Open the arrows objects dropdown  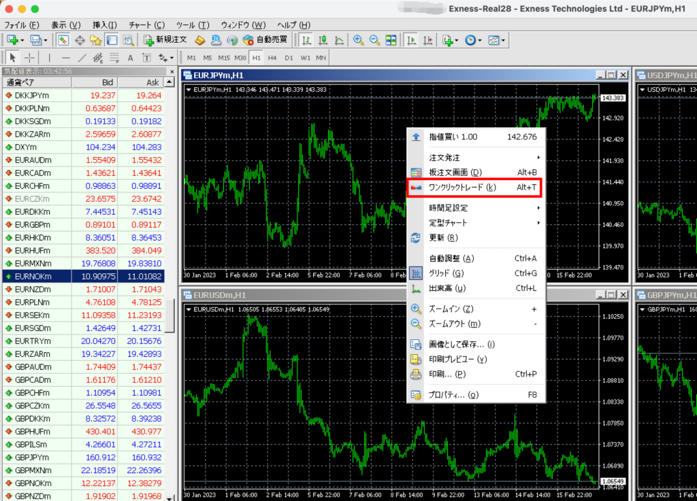(172, 58)
